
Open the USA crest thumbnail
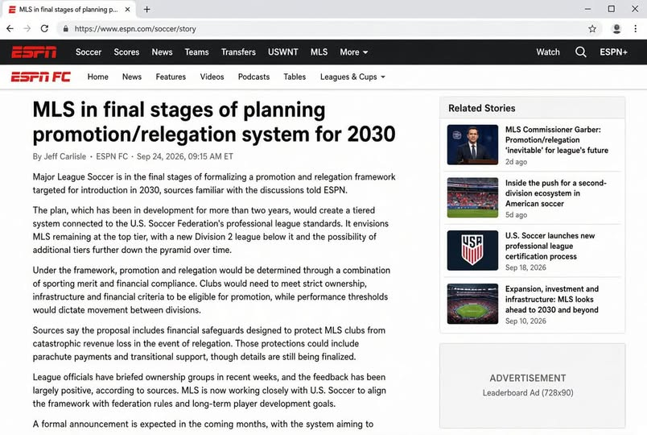pos(472,251)
